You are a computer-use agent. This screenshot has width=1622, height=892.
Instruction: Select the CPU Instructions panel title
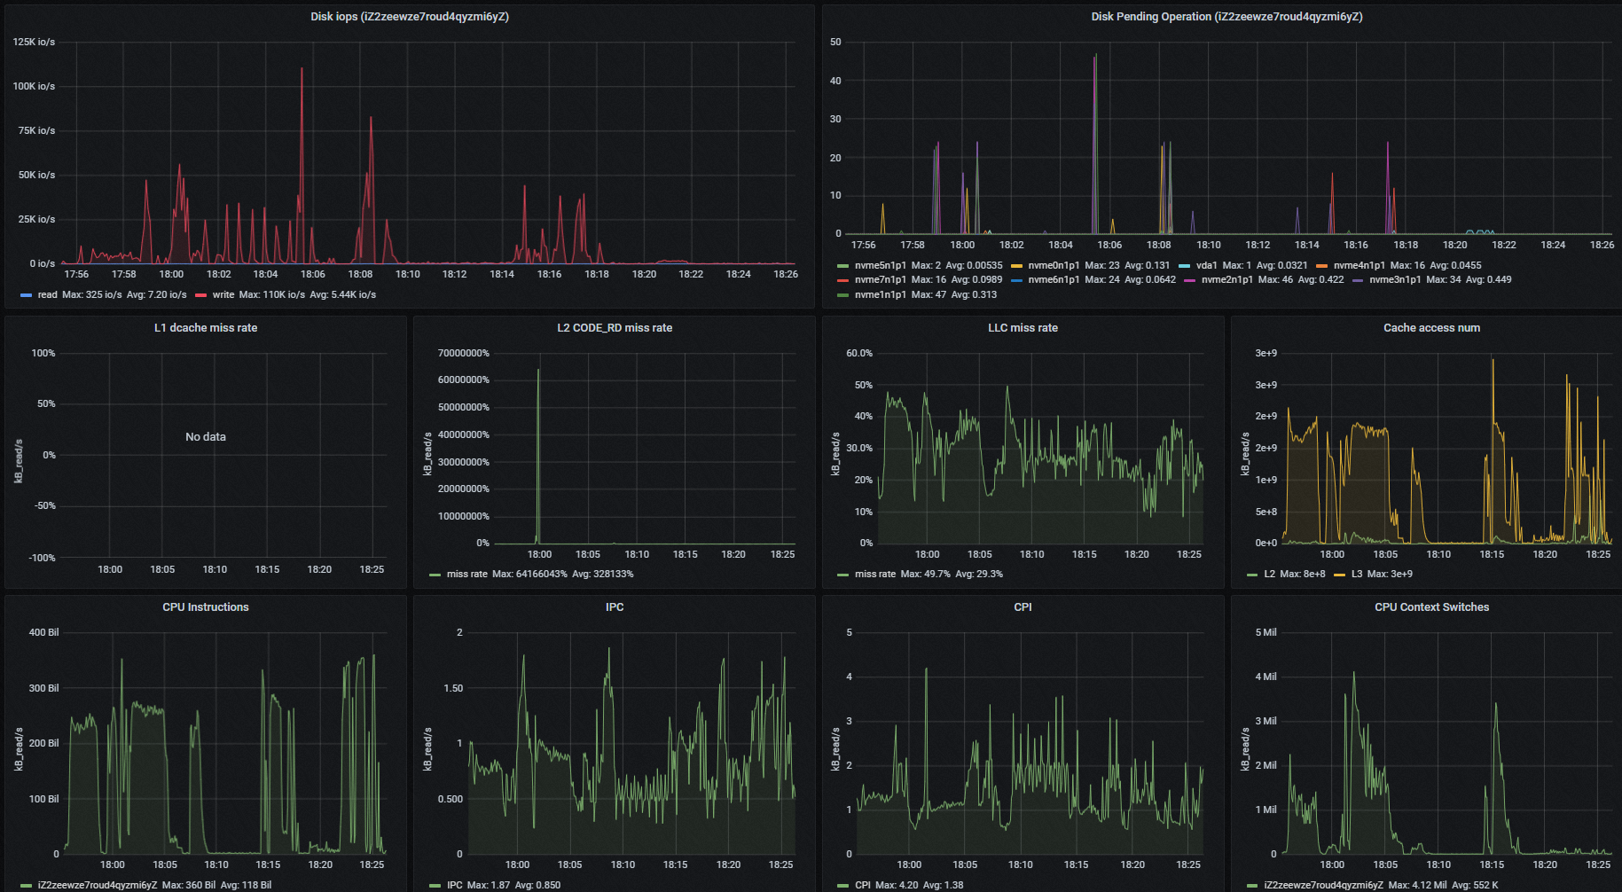coord(206,607)
